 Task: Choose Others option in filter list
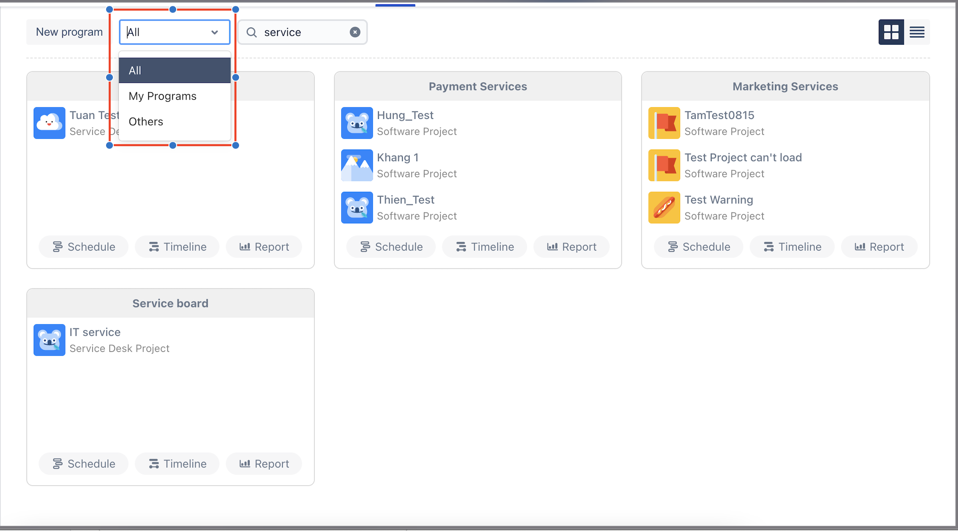[x=146, y=121]
